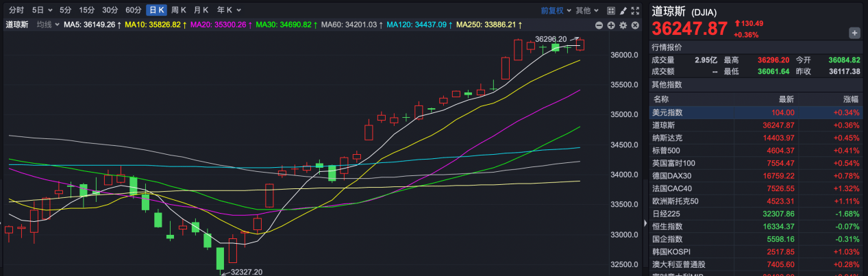This screenshot has width=868, height=276.
Task: Select the 标普500 index row
Action: (757, 151)
